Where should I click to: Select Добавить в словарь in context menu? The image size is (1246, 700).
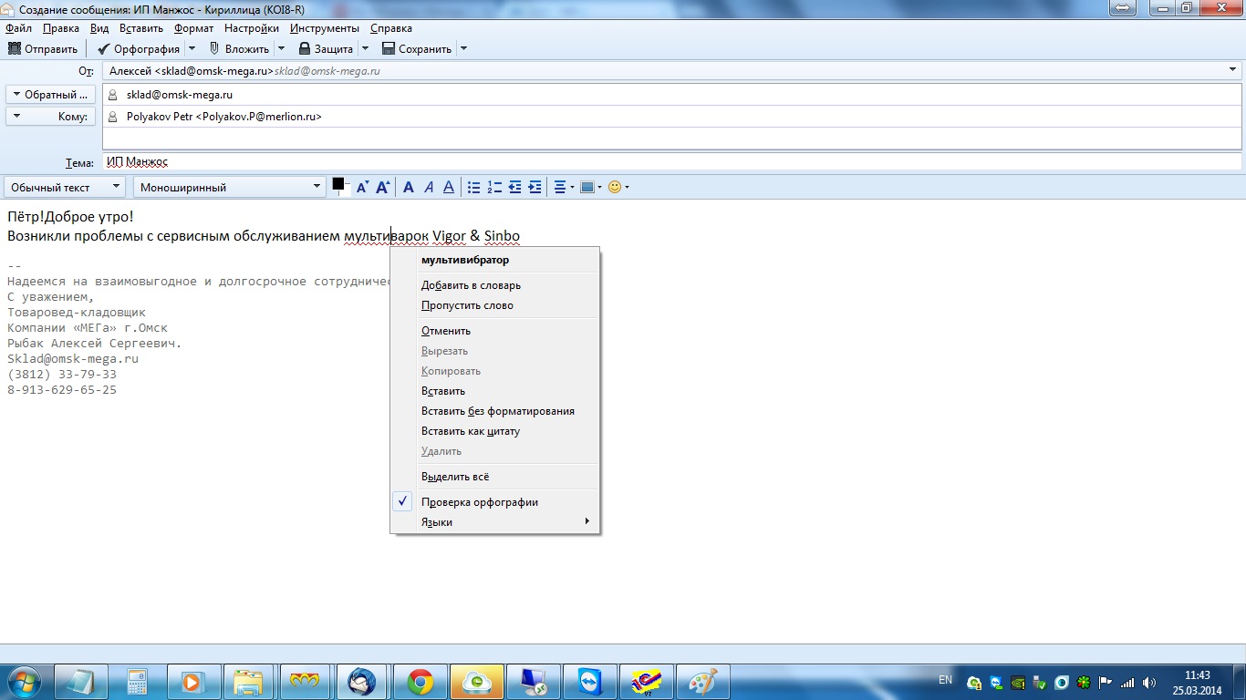pos(495,285)
